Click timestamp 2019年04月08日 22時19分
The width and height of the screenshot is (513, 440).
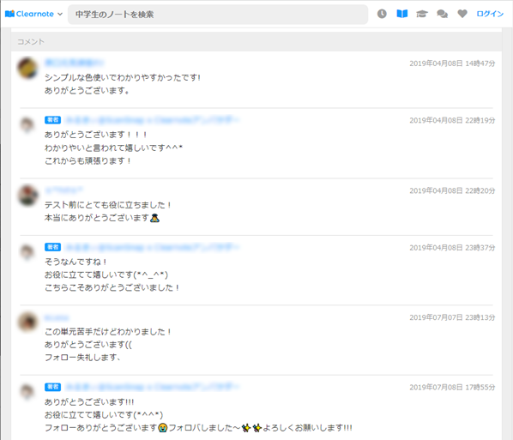pyautogui.click(x=452, y=120)
